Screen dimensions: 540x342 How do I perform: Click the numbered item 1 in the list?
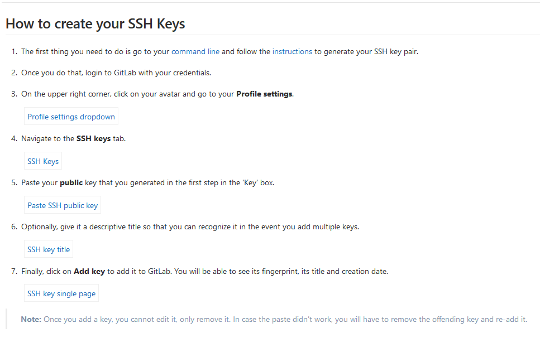coord(14,51)
